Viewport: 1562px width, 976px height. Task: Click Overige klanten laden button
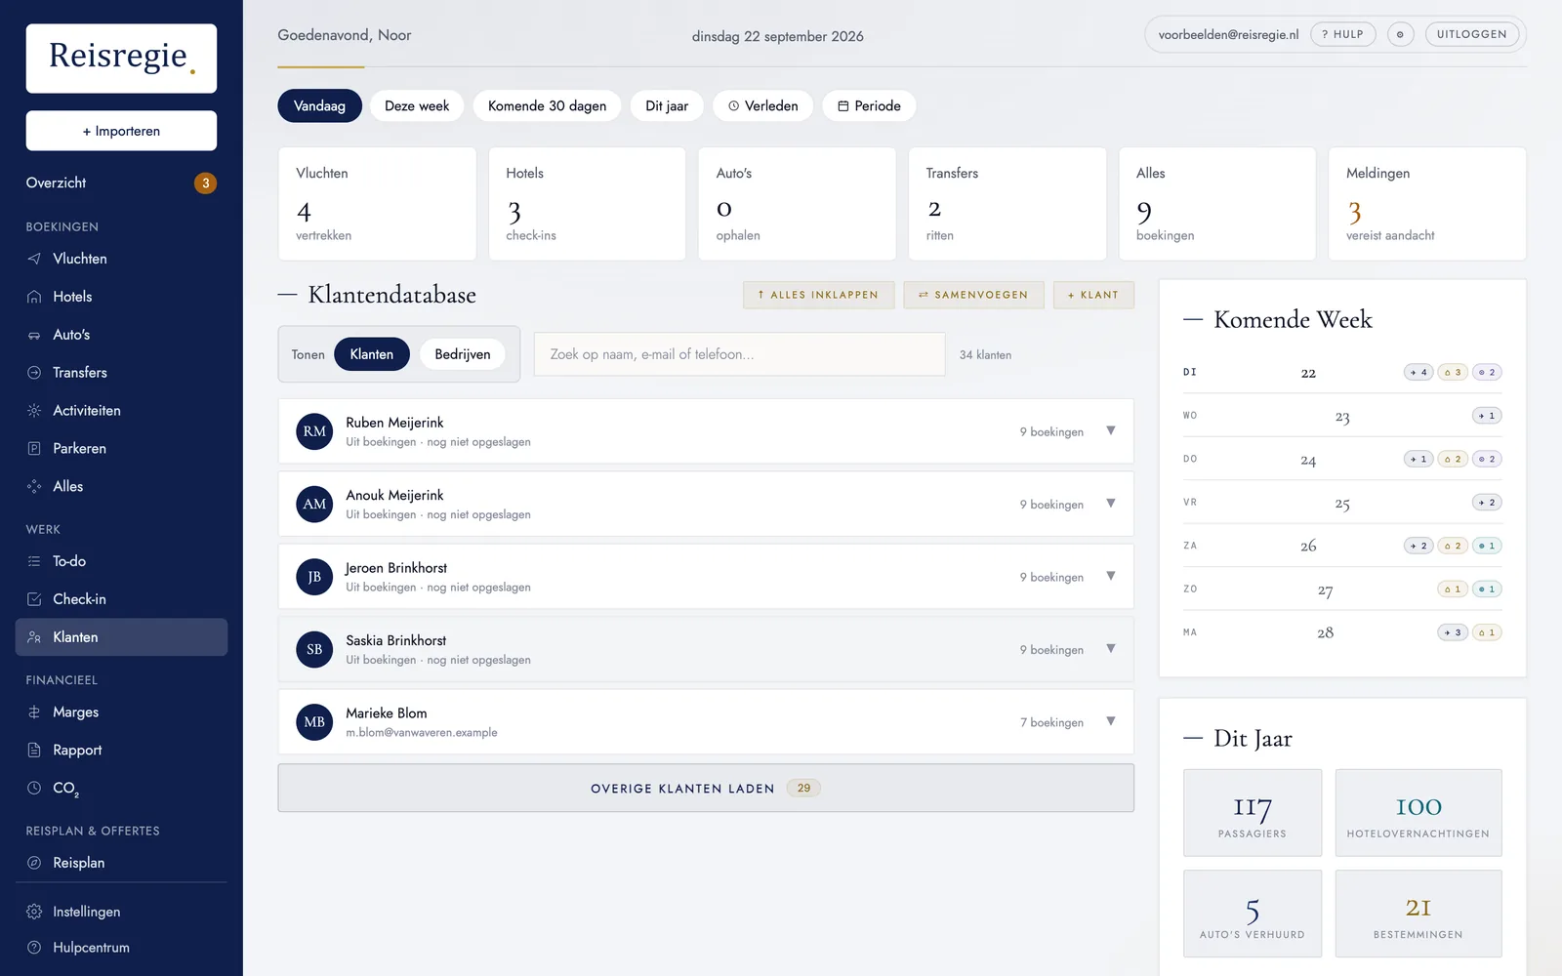point(706,788)
